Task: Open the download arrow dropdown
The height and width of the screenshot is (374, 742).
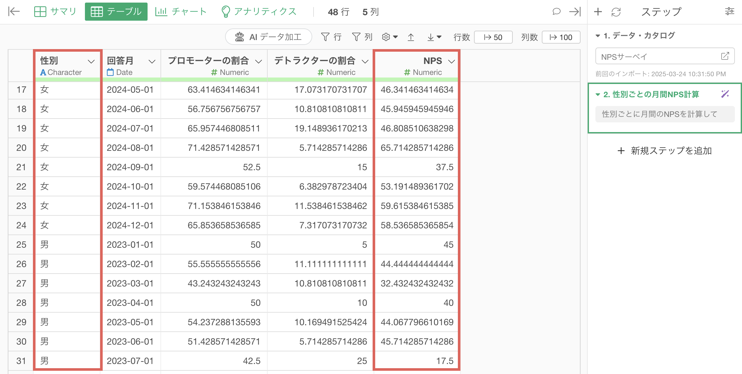Action: pos(434,37)
